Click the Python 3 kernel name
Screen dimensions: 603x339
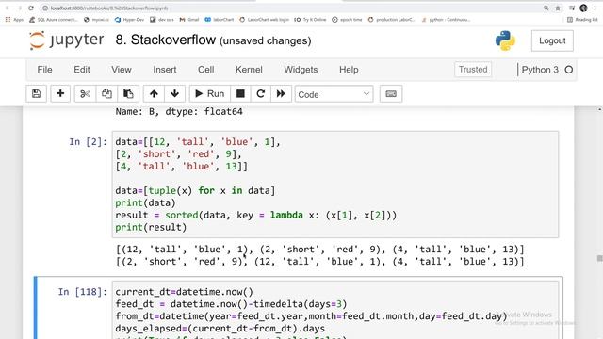(540, 70)
